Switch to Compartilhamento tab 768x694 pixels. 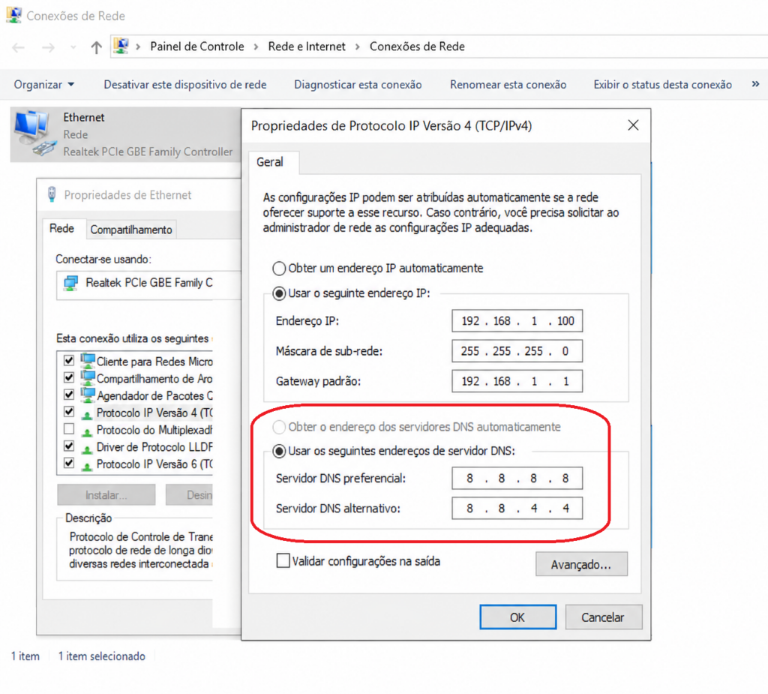coord(131,230)
